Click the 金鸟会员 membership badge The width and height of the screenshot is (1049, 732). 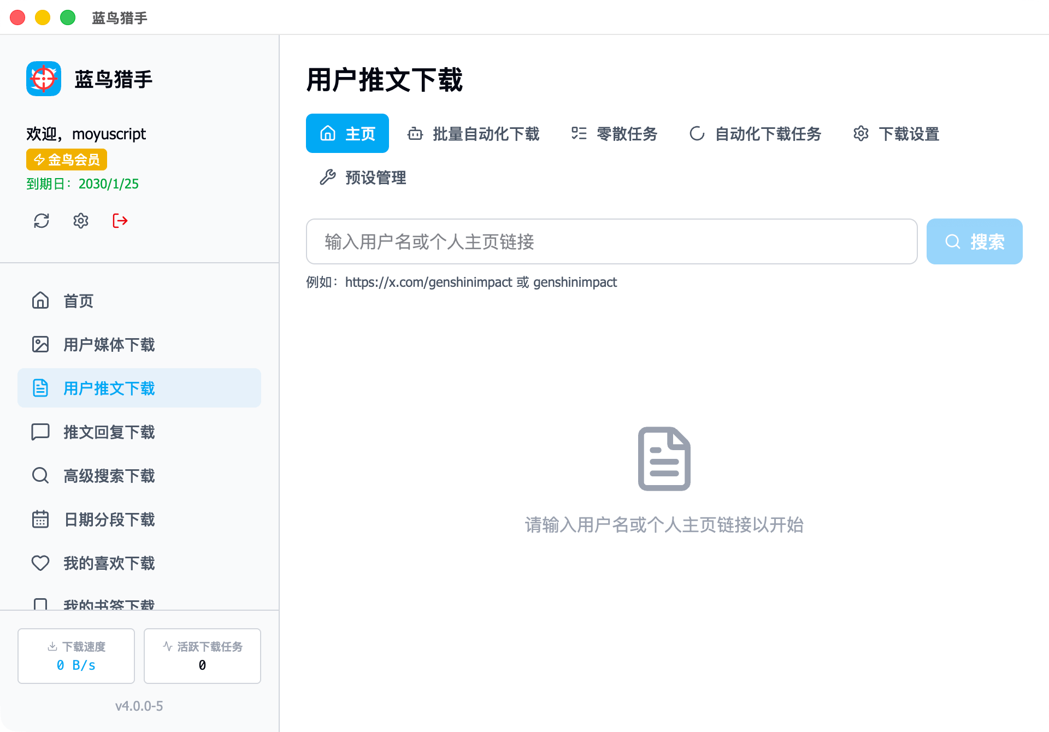click(67, 160)
